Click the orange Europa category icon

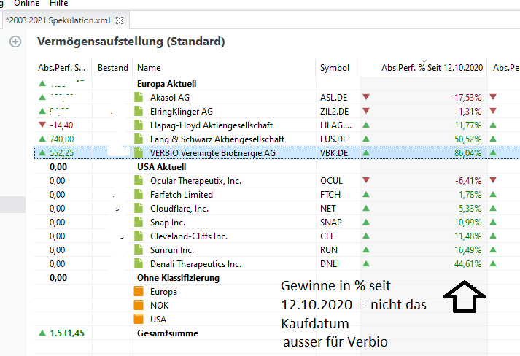(140, 292)
